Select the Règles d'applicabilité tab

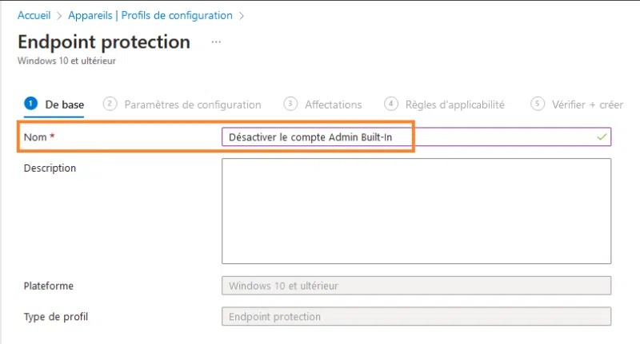click(454, 105)
